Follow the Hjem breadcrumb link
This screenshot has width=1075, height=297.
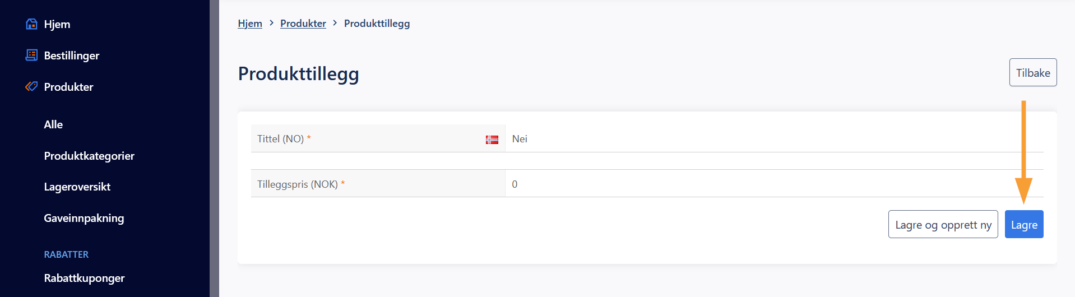point(250,24)
